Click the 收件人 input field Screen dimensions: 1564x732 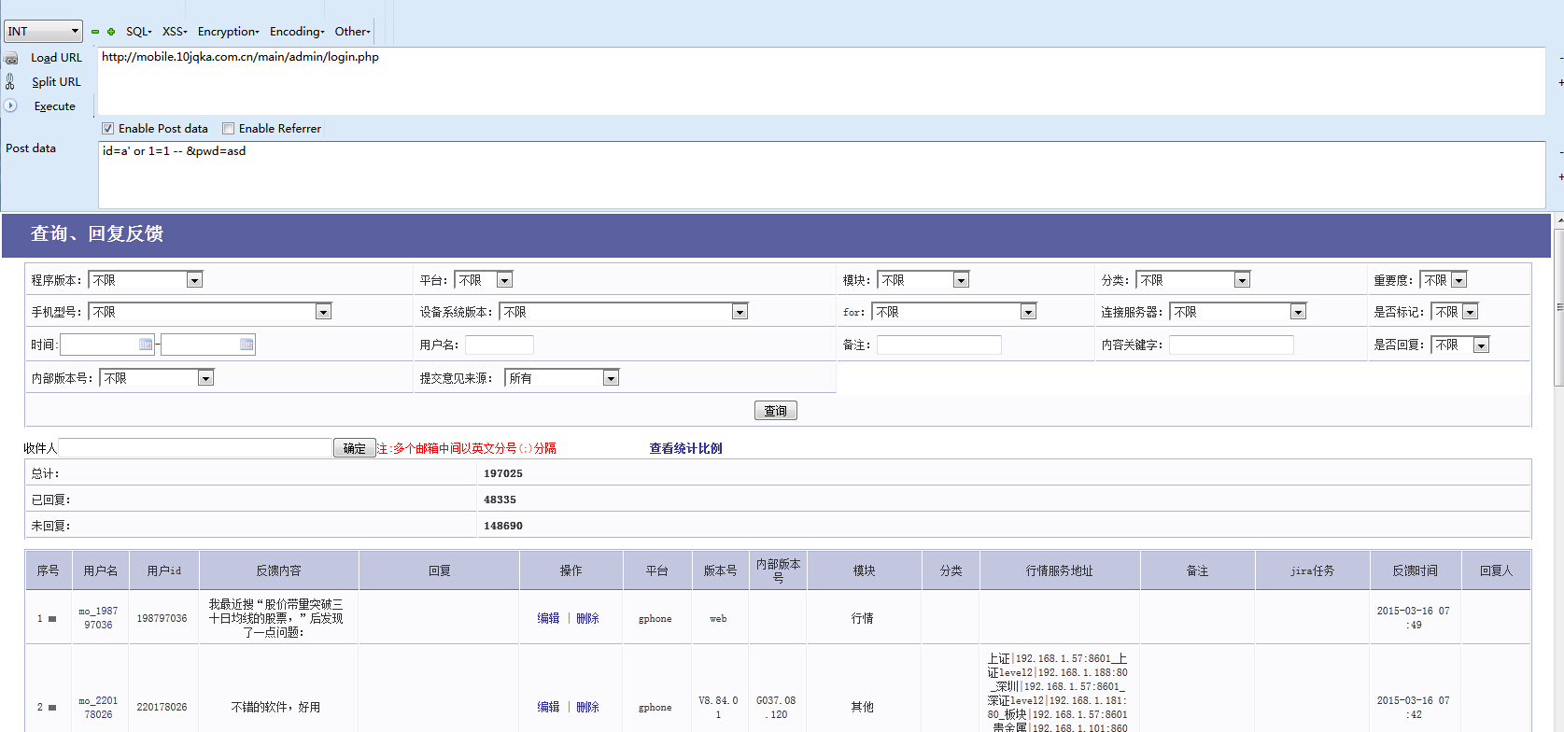[195, 448]
